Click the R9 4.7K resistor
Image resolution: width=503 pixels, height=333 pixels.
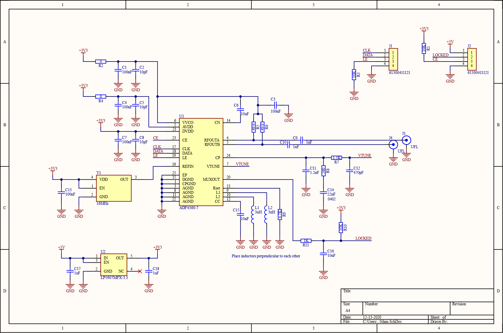(280, 215)
